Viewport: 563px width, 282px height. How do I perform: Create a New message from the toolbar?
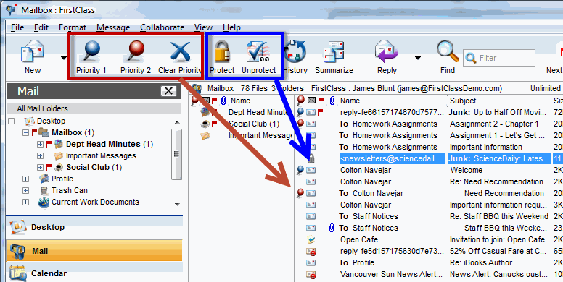coord(33,57)
